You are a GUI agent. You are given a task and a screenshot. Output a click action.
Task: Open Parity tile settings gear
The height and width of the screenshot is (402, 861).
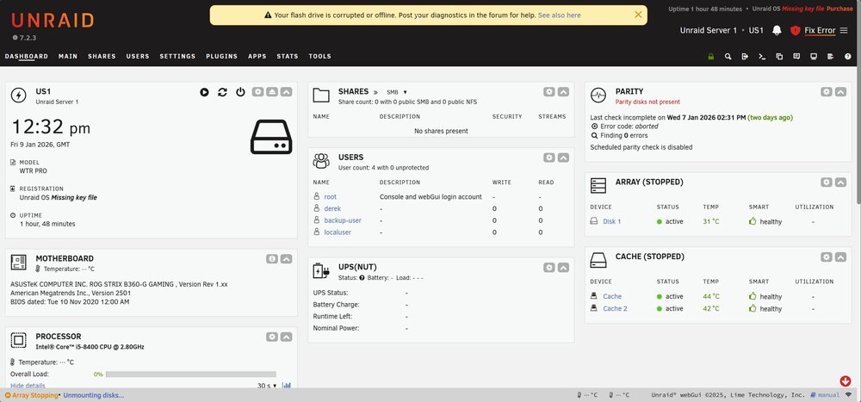pos(827,92)
